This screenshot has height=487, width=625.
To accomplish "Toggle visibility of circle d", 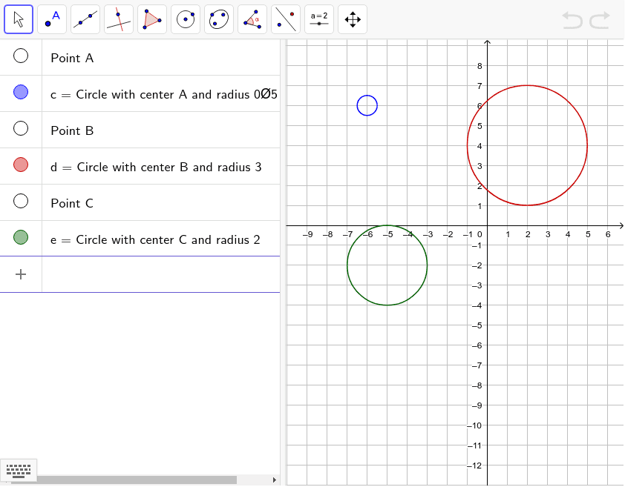I will [x=21, y=165].
